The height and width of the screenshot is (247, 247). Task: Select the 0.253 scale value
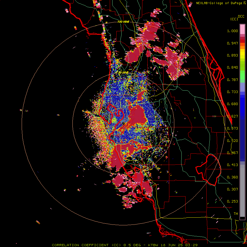232,201
